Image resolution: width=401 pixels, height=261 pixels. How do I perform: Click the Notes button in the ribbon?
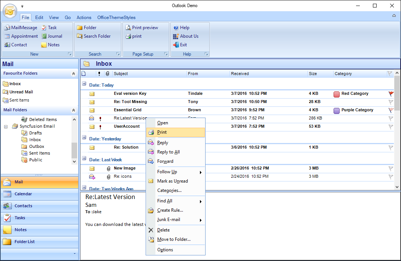51,45
